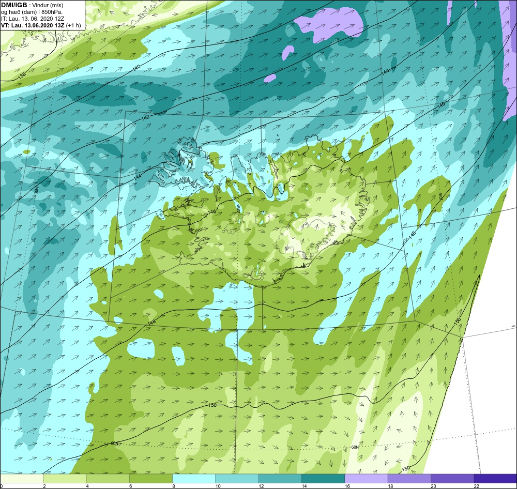This screenshot has width=517, height=489.
Task: Click the legend tick label 2
Action: (x=44, y=486)
